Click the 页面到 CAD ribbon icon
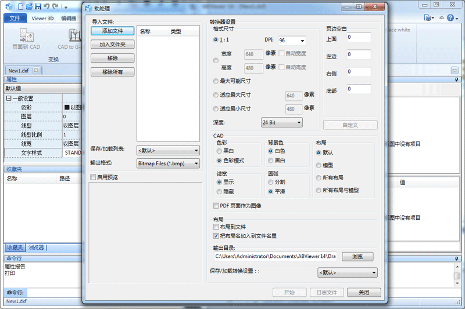 [x=26, y=35]
